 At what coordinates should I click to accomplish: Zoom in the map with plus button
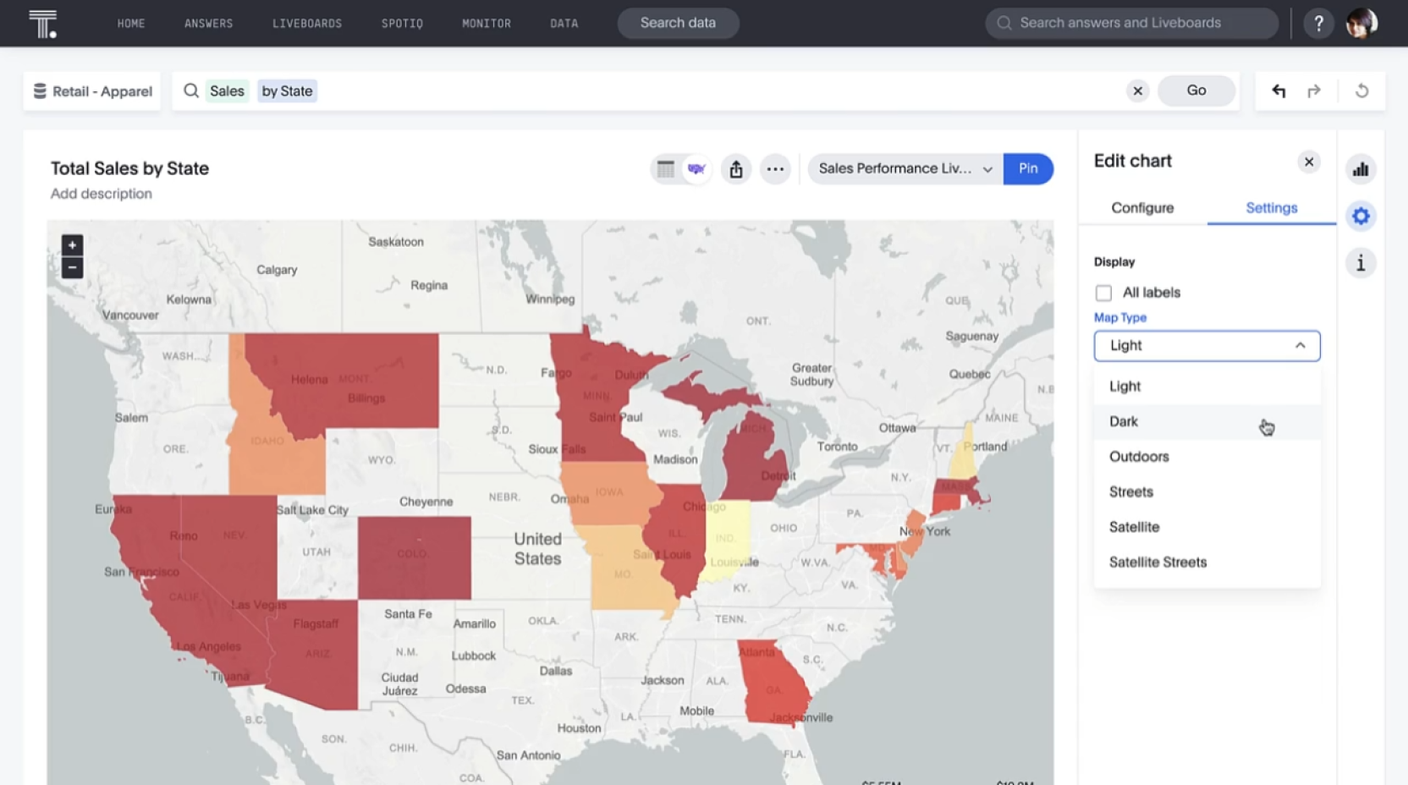click(72, 245)
